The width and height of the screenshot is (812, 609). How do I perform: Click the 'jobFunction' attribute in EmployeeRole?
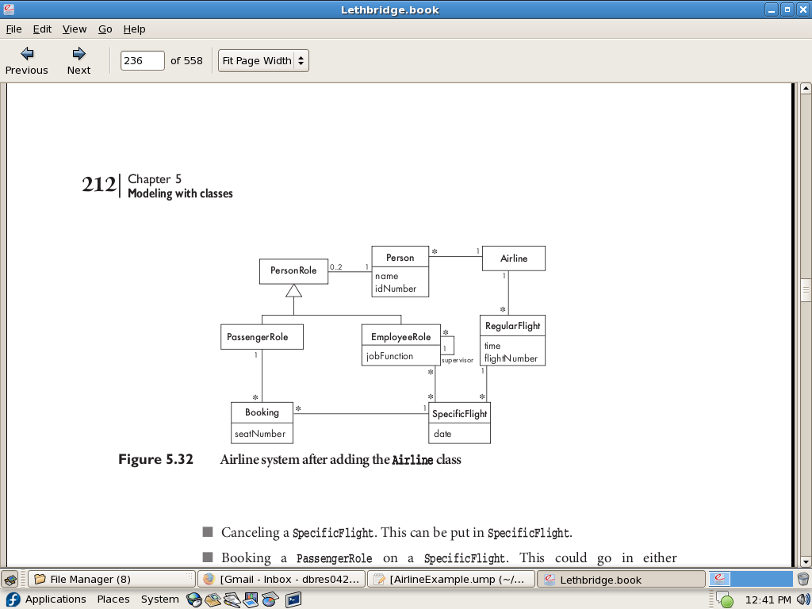[x=390, y=356]
